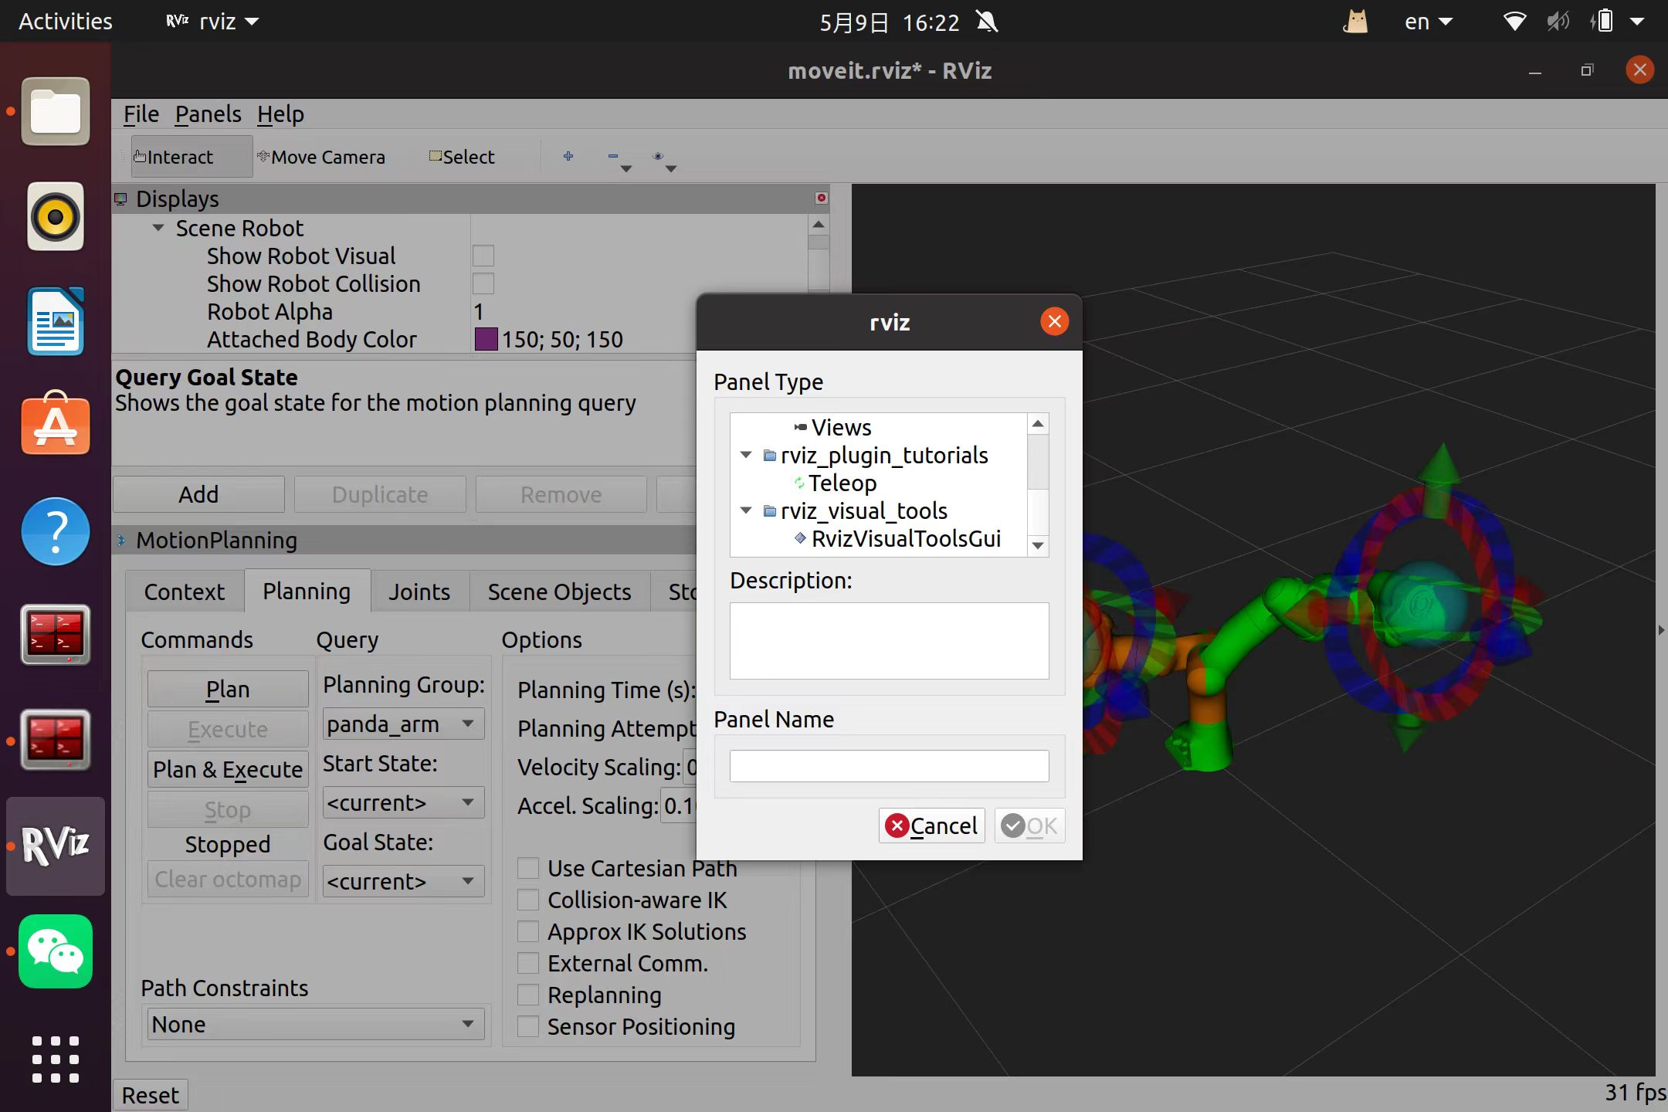Screen dimensions: 1668x1112
Task: Open the Planning Group panda_arm dropdown
Action: pyautogui.click(x=403, y=724)
